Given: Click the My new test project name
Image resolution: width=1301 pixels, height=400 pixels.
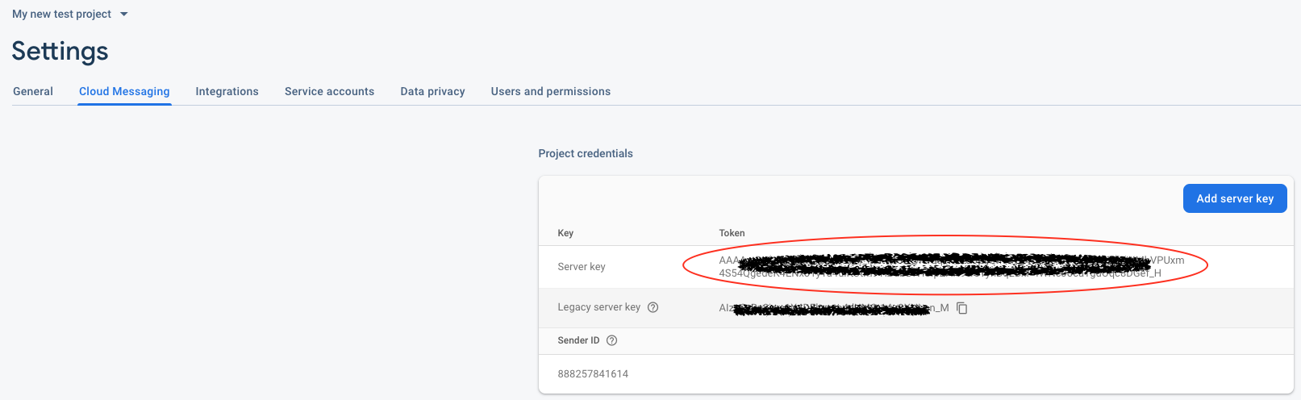Looking at the screenshot, I should (x=61, y=15).
